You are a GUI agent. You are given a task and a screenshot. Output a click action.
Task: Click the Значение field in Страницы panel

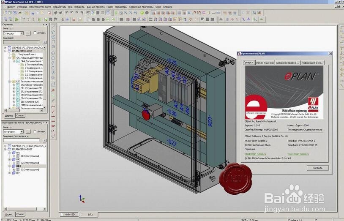(x=22, y=42)
